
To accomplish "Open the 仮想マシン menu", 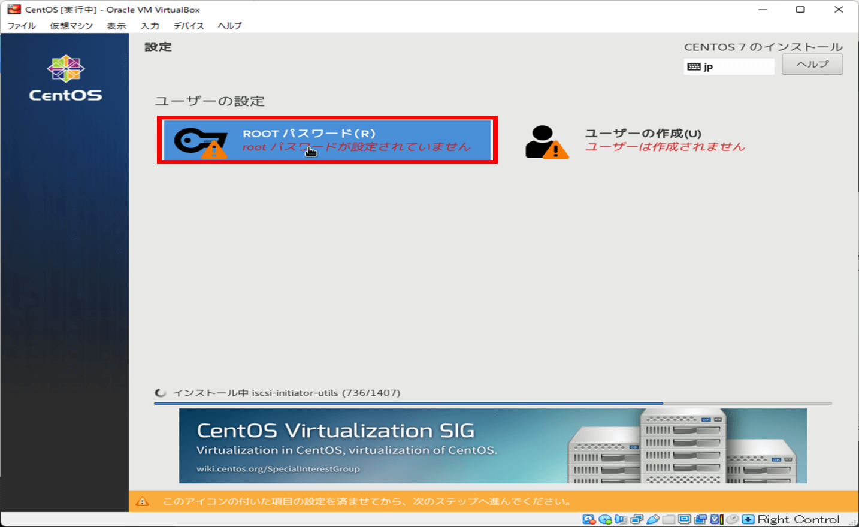I will (x=71, y=26).
